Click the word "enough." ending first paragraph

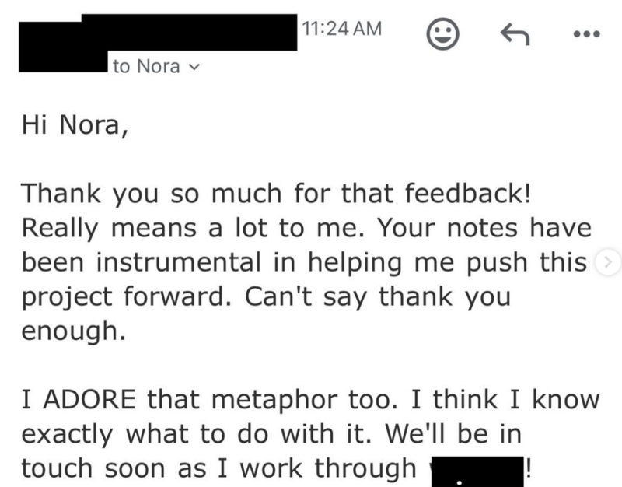pyautogui.click(x=74, y=332)
